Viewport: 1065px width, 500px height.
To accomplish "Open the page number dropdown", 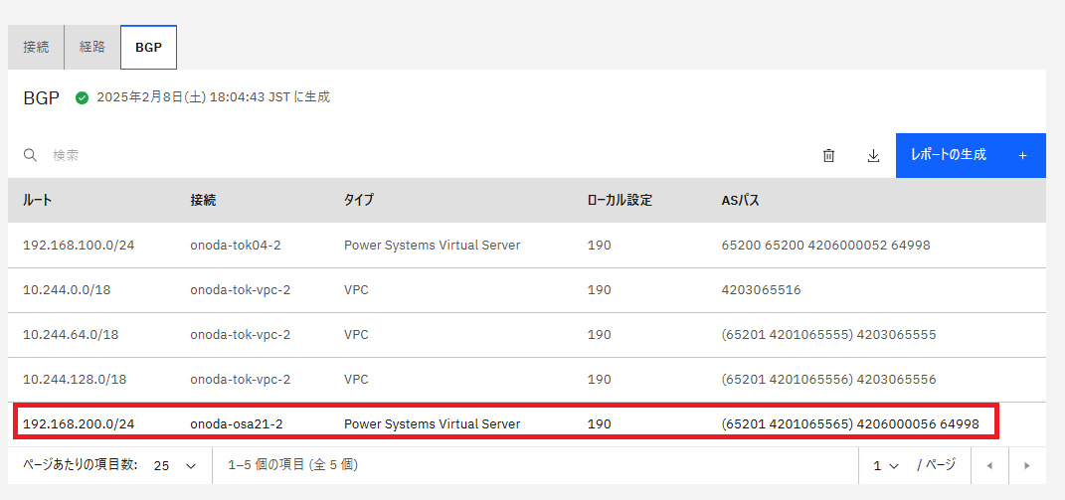I will pyautogui.click(x=886, y=465).
